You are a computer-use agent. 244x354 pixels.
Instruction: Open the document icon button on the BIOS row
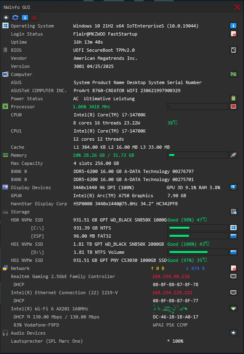[x=233, y=50]
